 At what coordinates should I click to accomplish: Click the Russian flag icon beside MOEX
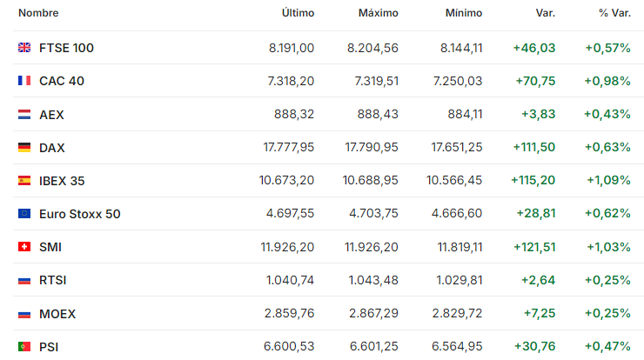tap(24, 313)
